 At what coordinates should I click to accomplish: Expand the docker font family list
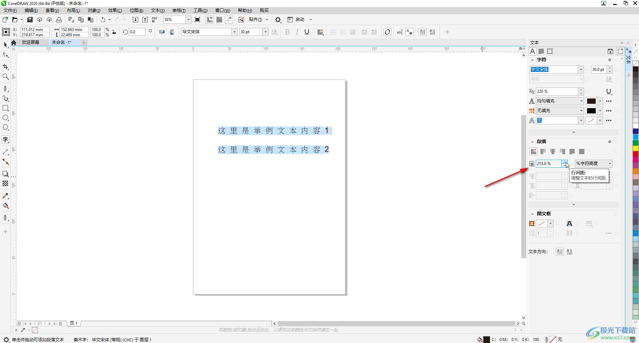[x=581, y=70]
